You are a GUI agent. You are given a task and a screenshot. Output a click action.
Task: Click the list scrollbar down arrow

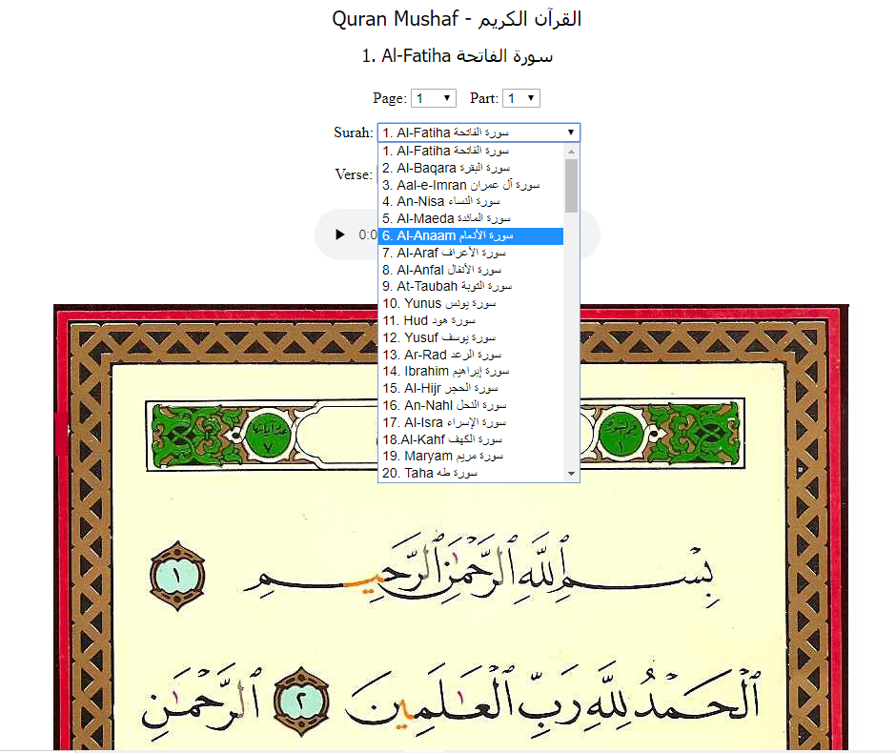pos(571,474)
